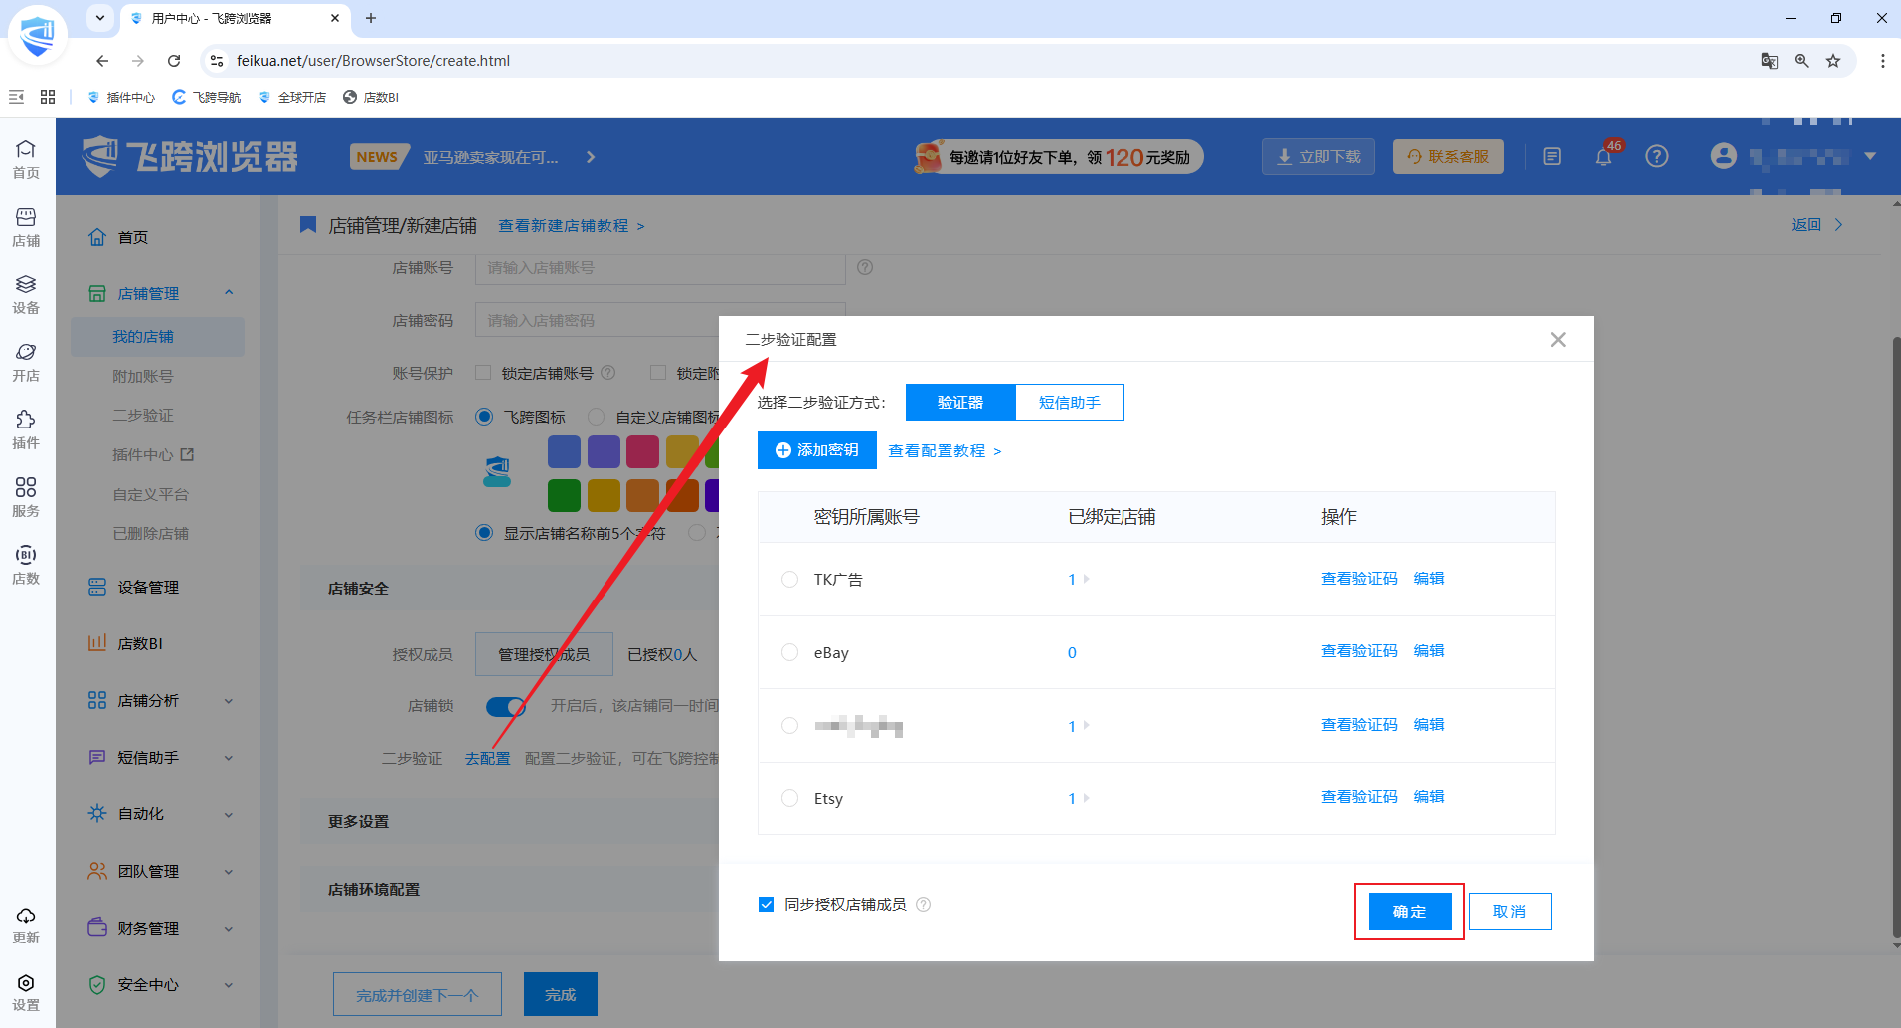This screenshot has height=1028, width=1901.
Task: Open 查看配置教程 link
Action: tap(945, 451)
